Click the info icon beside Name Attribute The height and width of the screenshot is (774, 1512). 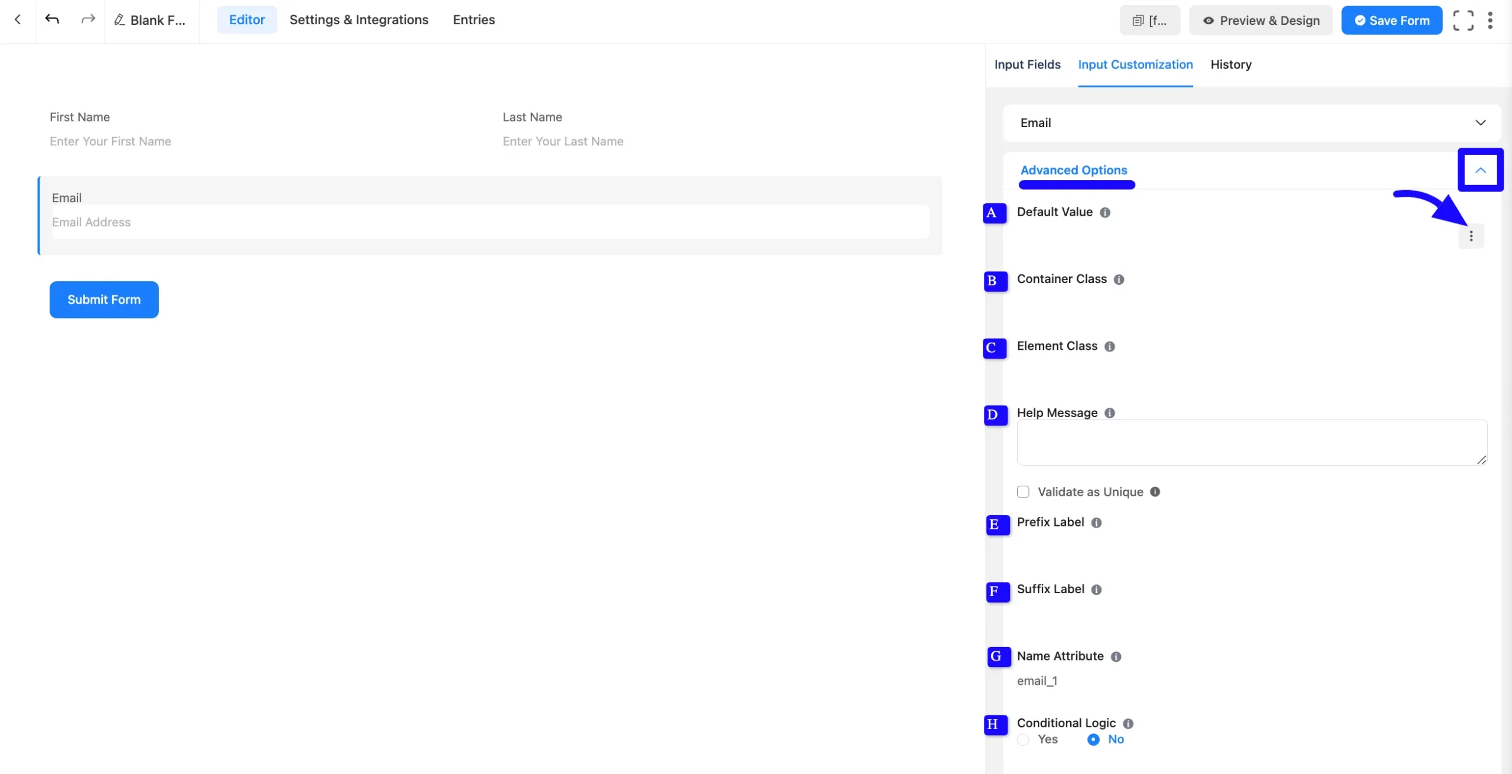pyautogui.click(x=1116, y=656)
